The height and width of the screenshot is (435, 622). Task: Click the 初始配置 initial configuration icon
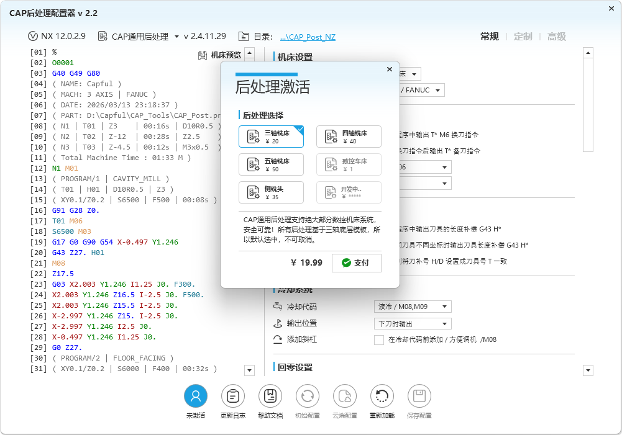[307, 395]
